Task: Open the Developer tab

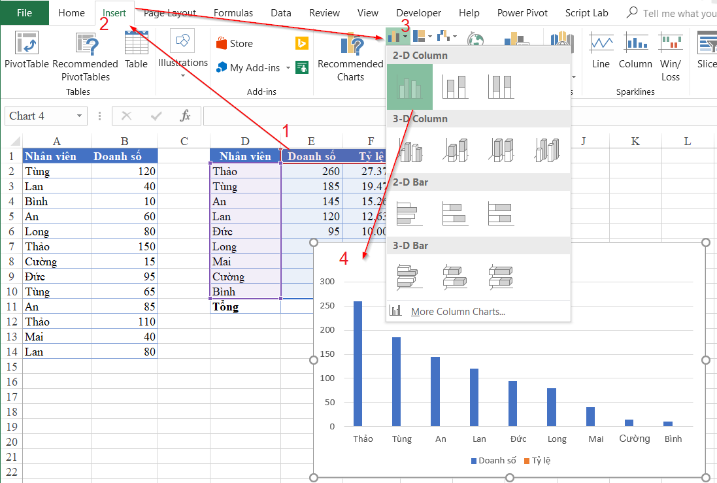Action: pyautogui.click(x=418, y=12)
